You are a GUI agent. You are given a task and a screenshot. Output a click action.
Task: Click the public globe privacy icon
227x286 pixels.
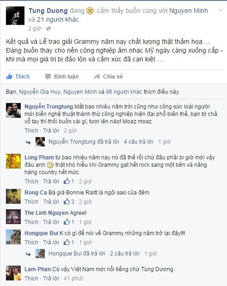tap(48, 28)
